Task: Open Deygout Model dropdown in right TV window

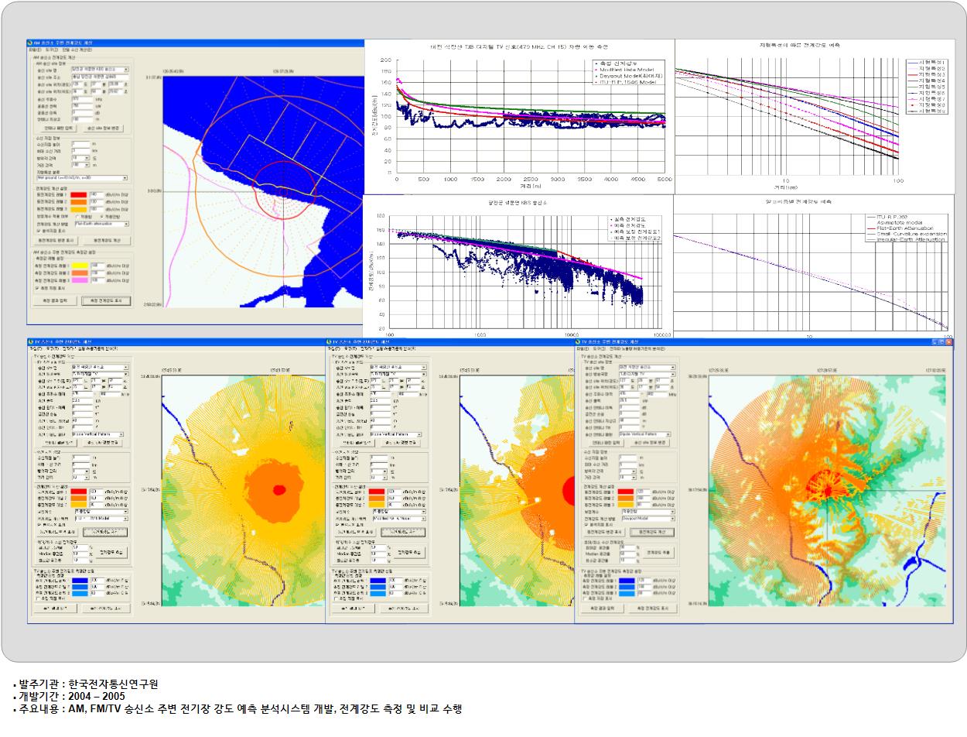Action: tap(648, 518)
